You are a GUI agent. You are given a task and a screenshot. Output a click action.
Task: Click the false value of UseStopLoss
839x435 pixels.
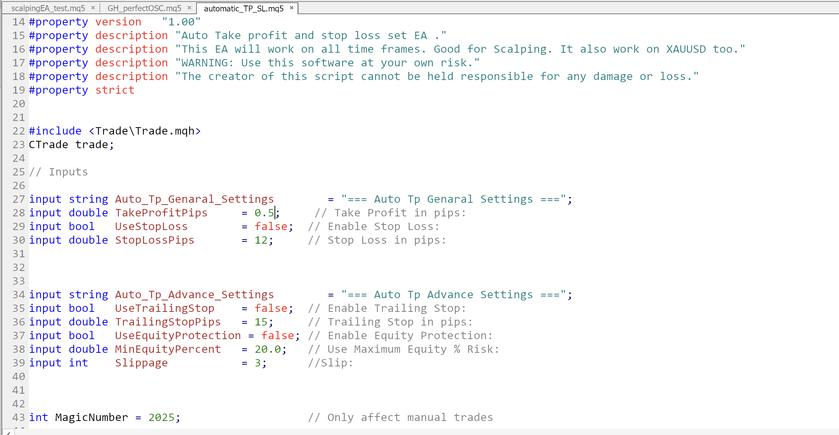271,226
